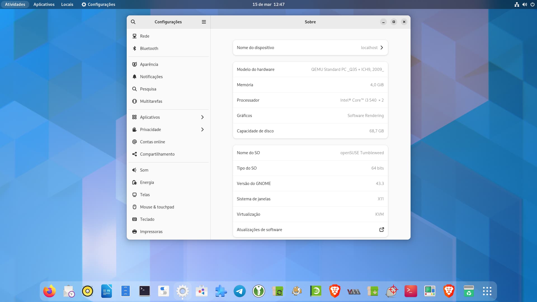Expand the Aplicativos submenu chevron
Viewport: 537px width, 302px height.
(202, 117)
